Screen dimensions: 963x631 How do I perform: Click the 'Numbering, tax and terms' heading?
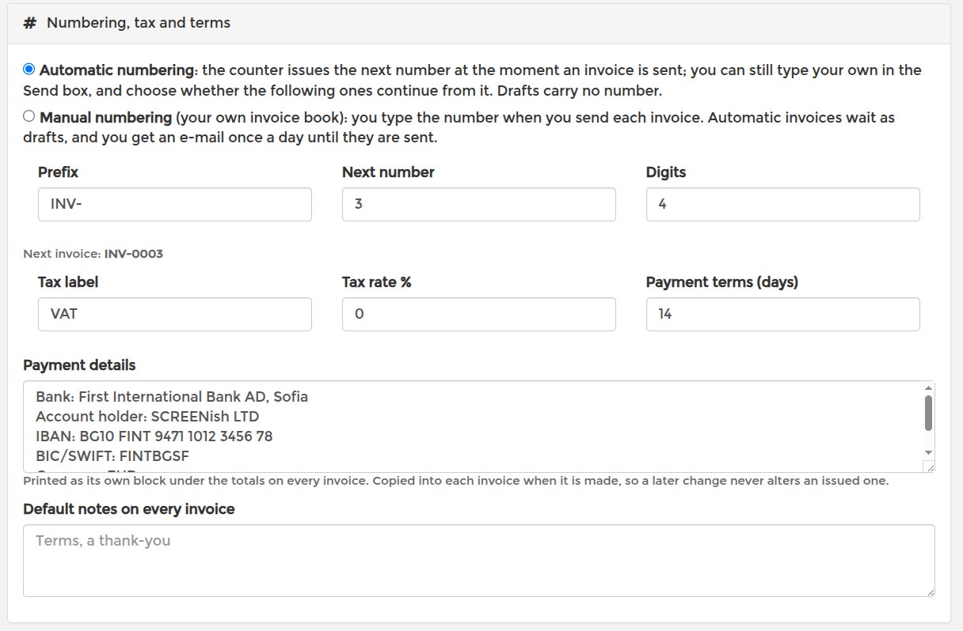[x=139, y=23]
